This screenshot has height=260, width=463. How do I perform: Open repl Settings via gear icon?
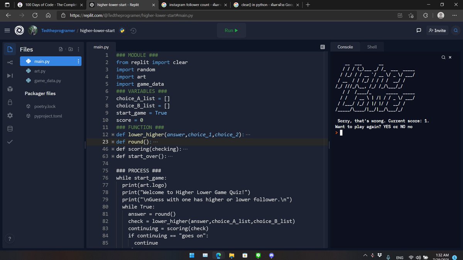tap(10, 116)
